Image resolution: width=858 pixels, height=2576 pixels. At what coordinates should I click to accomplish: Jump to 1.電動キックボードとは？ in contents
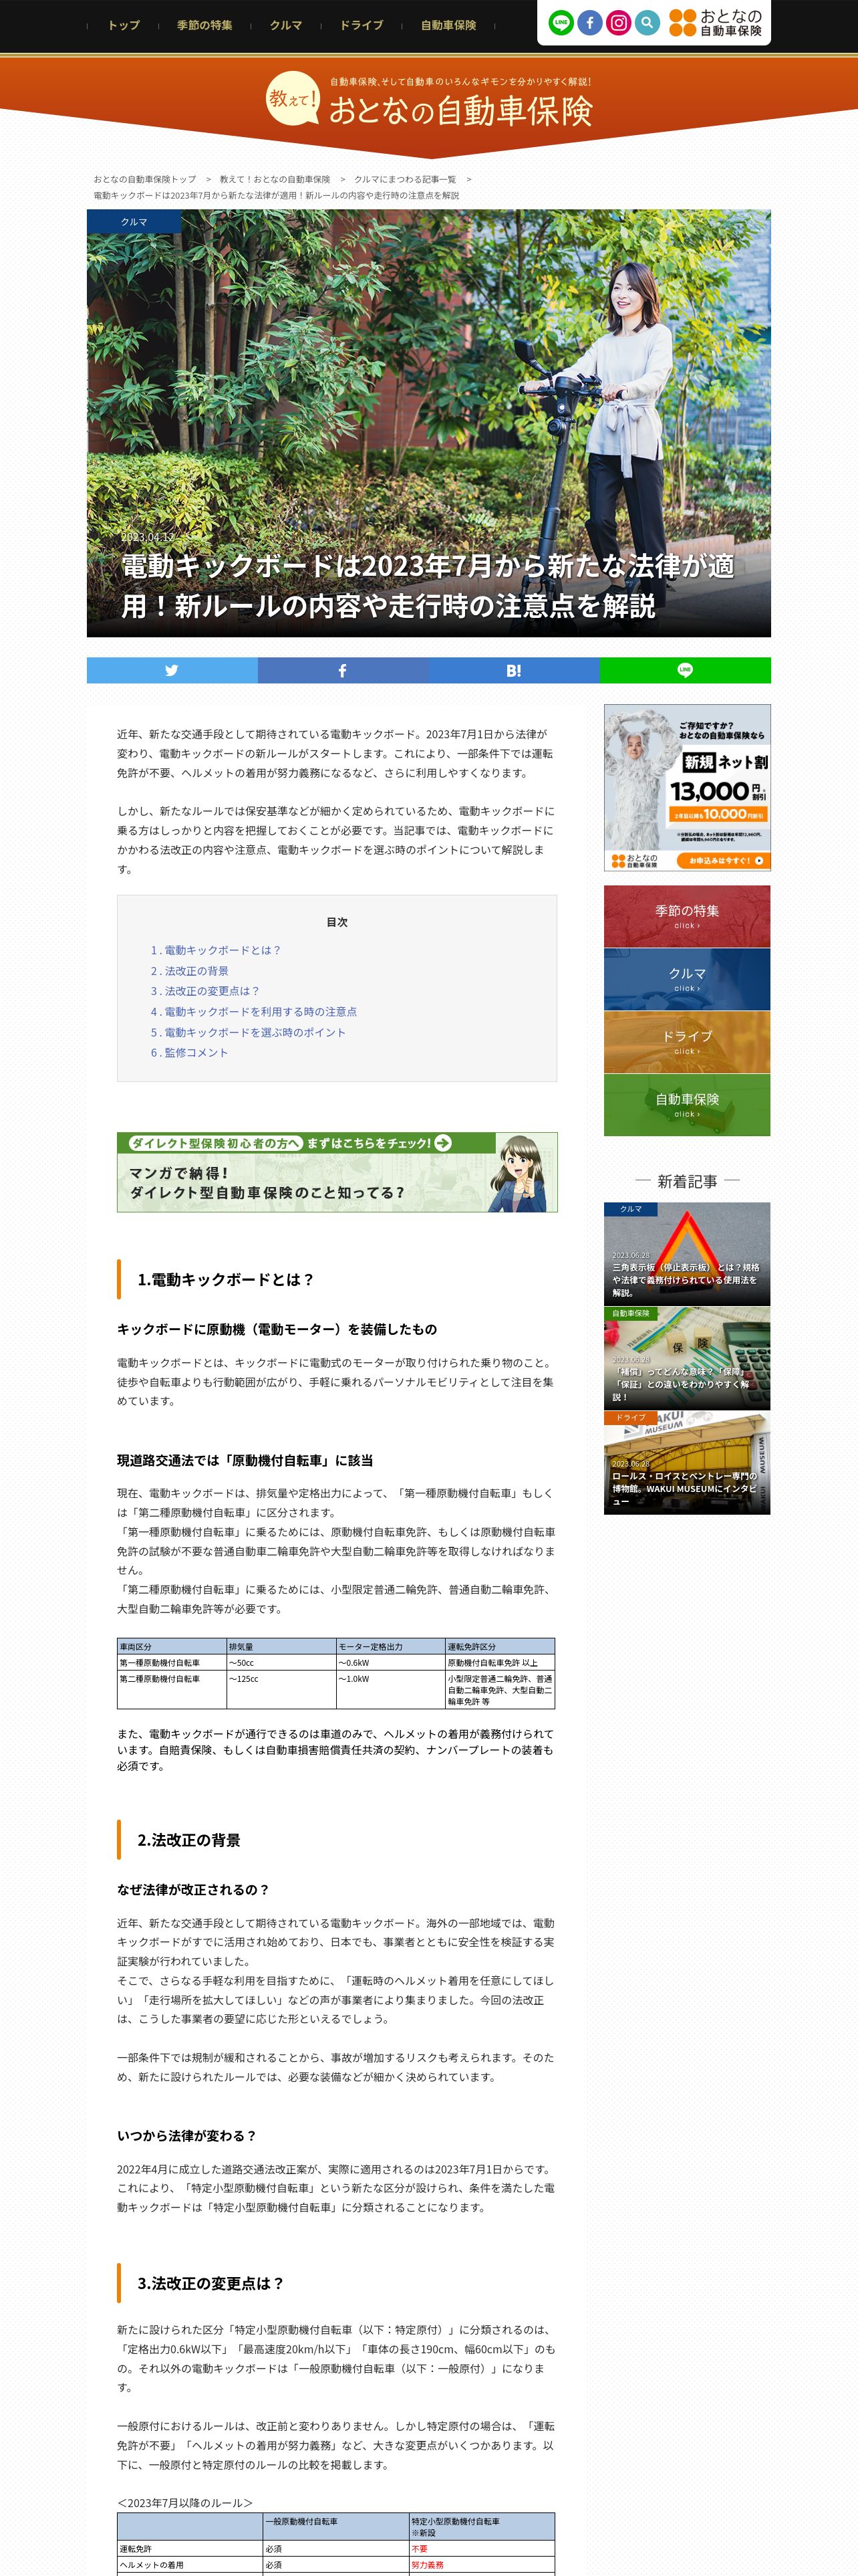pyautogui.click(x=216, y=950)
